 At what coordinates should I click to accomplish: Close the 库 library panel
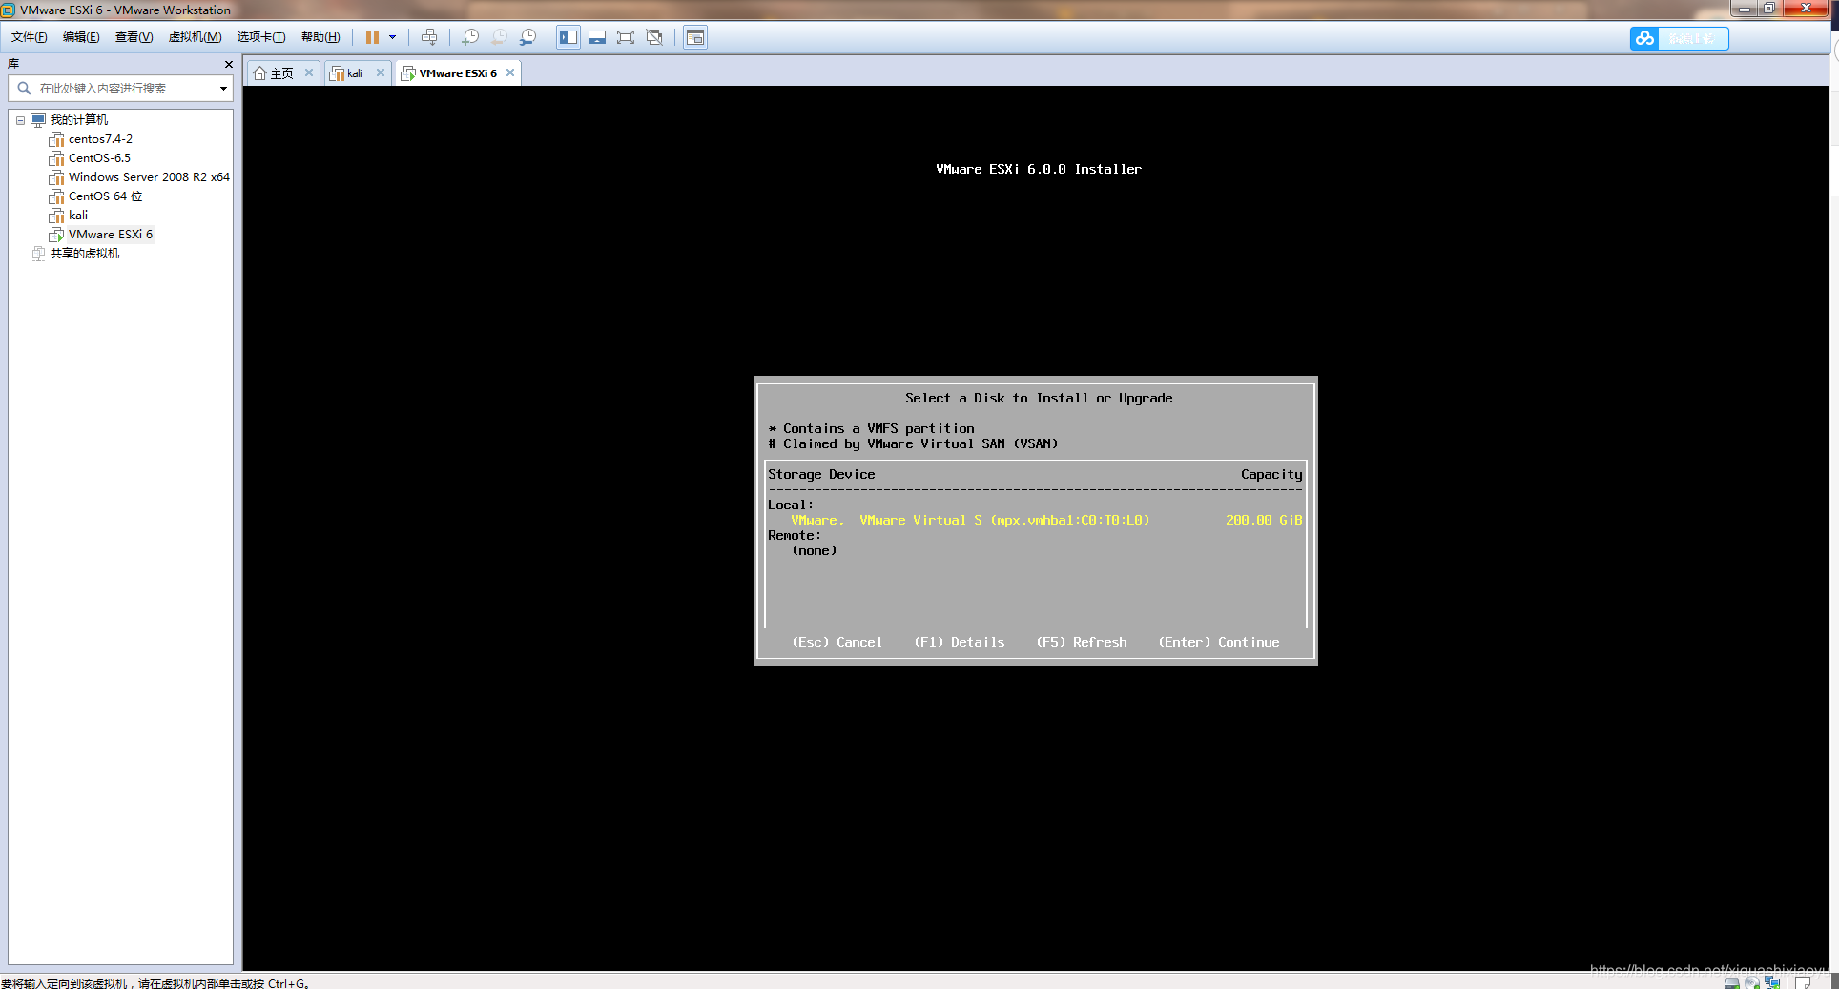(x=228, y=64)
